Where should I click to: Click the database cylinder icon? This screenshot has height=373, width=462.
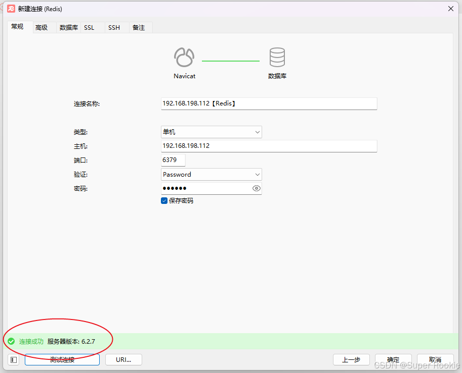277,58
